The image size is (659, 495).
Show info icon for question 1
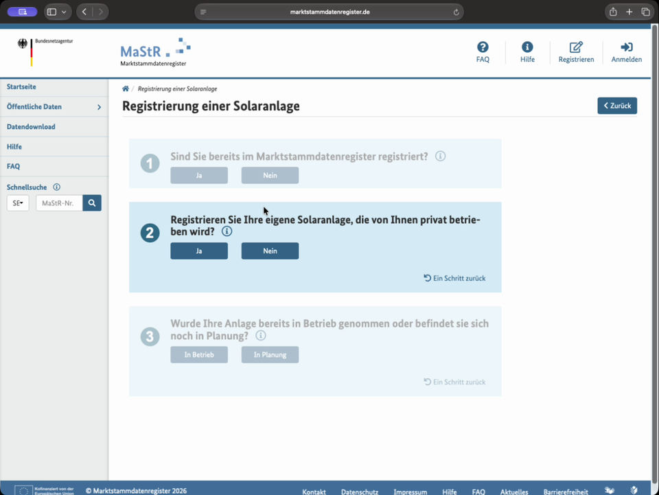440,157
